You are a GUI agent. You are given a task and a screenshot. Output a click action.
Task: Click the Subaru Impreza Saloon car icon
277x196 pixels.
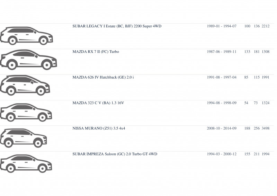click(26, 164)
